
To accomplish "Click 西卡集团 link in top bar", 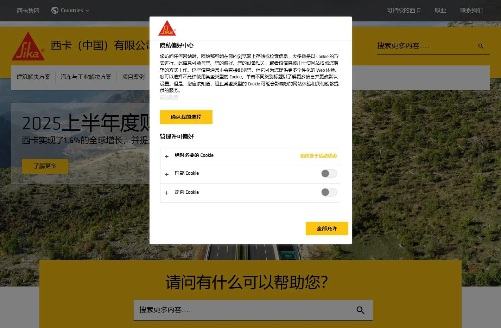I will click(x=28, y=11).
